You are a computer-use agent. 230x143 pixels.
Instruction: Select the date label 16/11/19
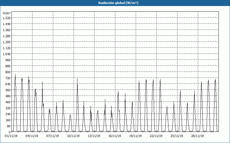click(115, 136)
